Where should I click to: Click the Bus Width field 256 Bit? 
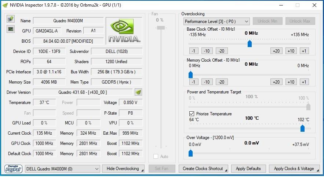117,72
